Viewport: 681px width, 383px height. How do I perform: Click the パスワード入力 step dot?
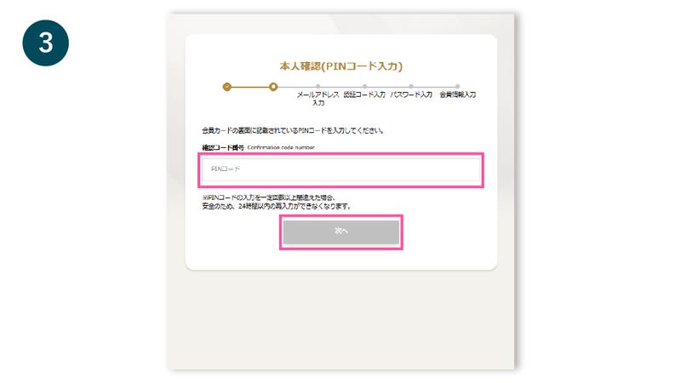click(411, 87)
